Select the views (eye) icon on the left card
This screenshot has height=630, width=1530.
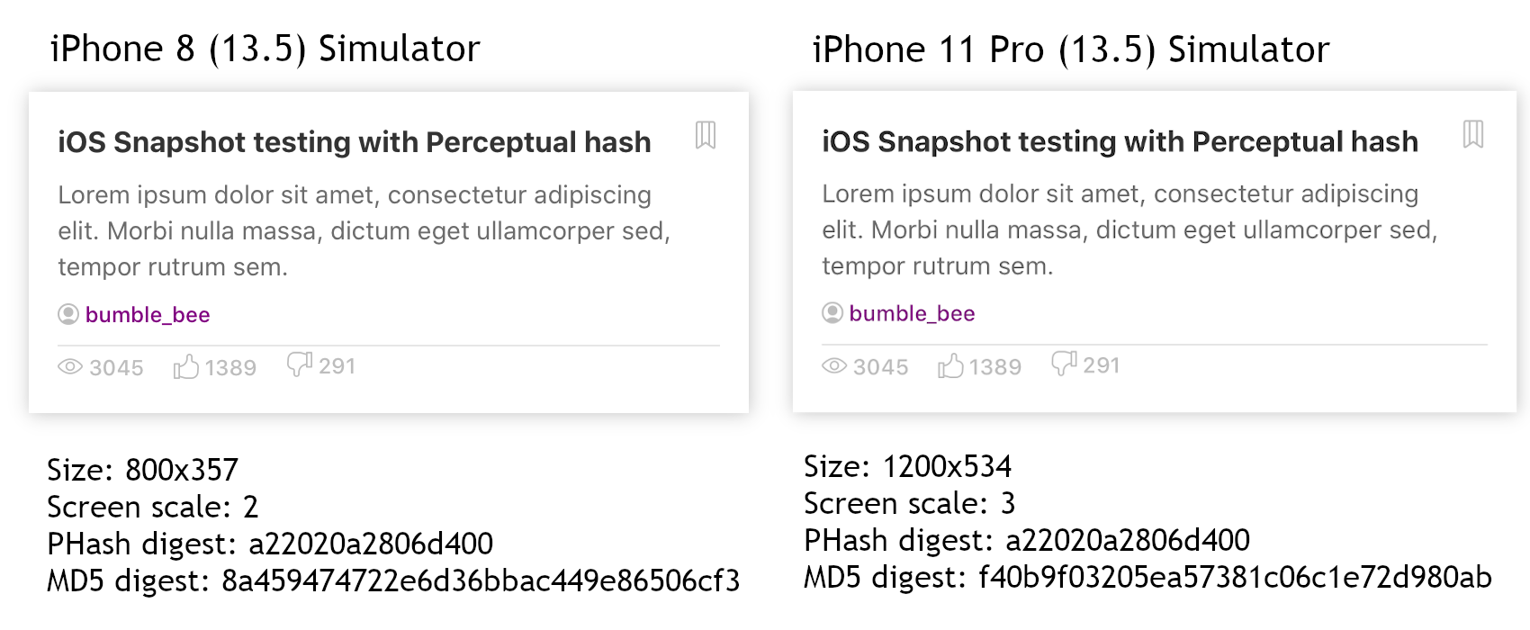point(70,367)
